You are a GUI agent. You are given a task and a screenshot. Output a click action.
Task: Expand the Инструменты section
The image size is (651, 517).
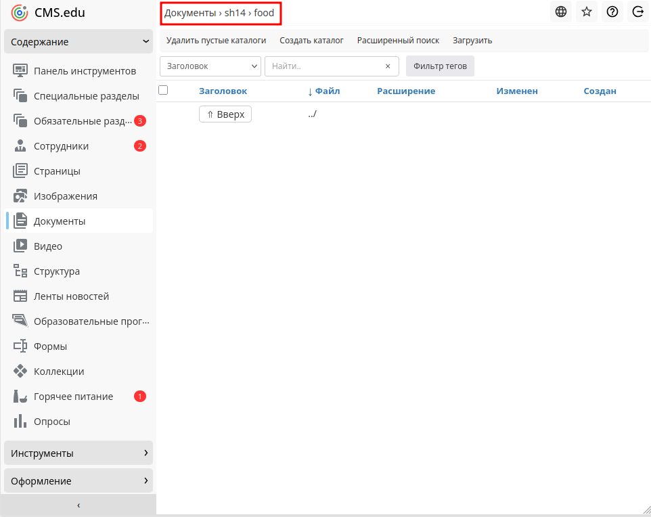(x=78, y=453)
